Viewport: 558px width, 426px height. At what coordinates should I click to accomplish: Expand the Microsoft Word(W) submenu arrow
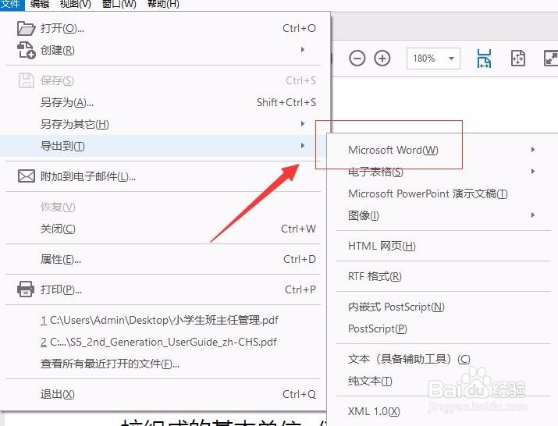533,150
